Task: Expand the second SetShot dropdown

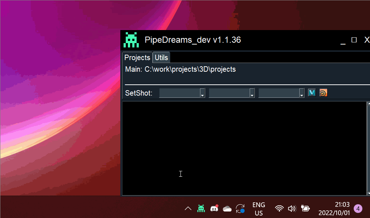Action: [x=232, y=93]
